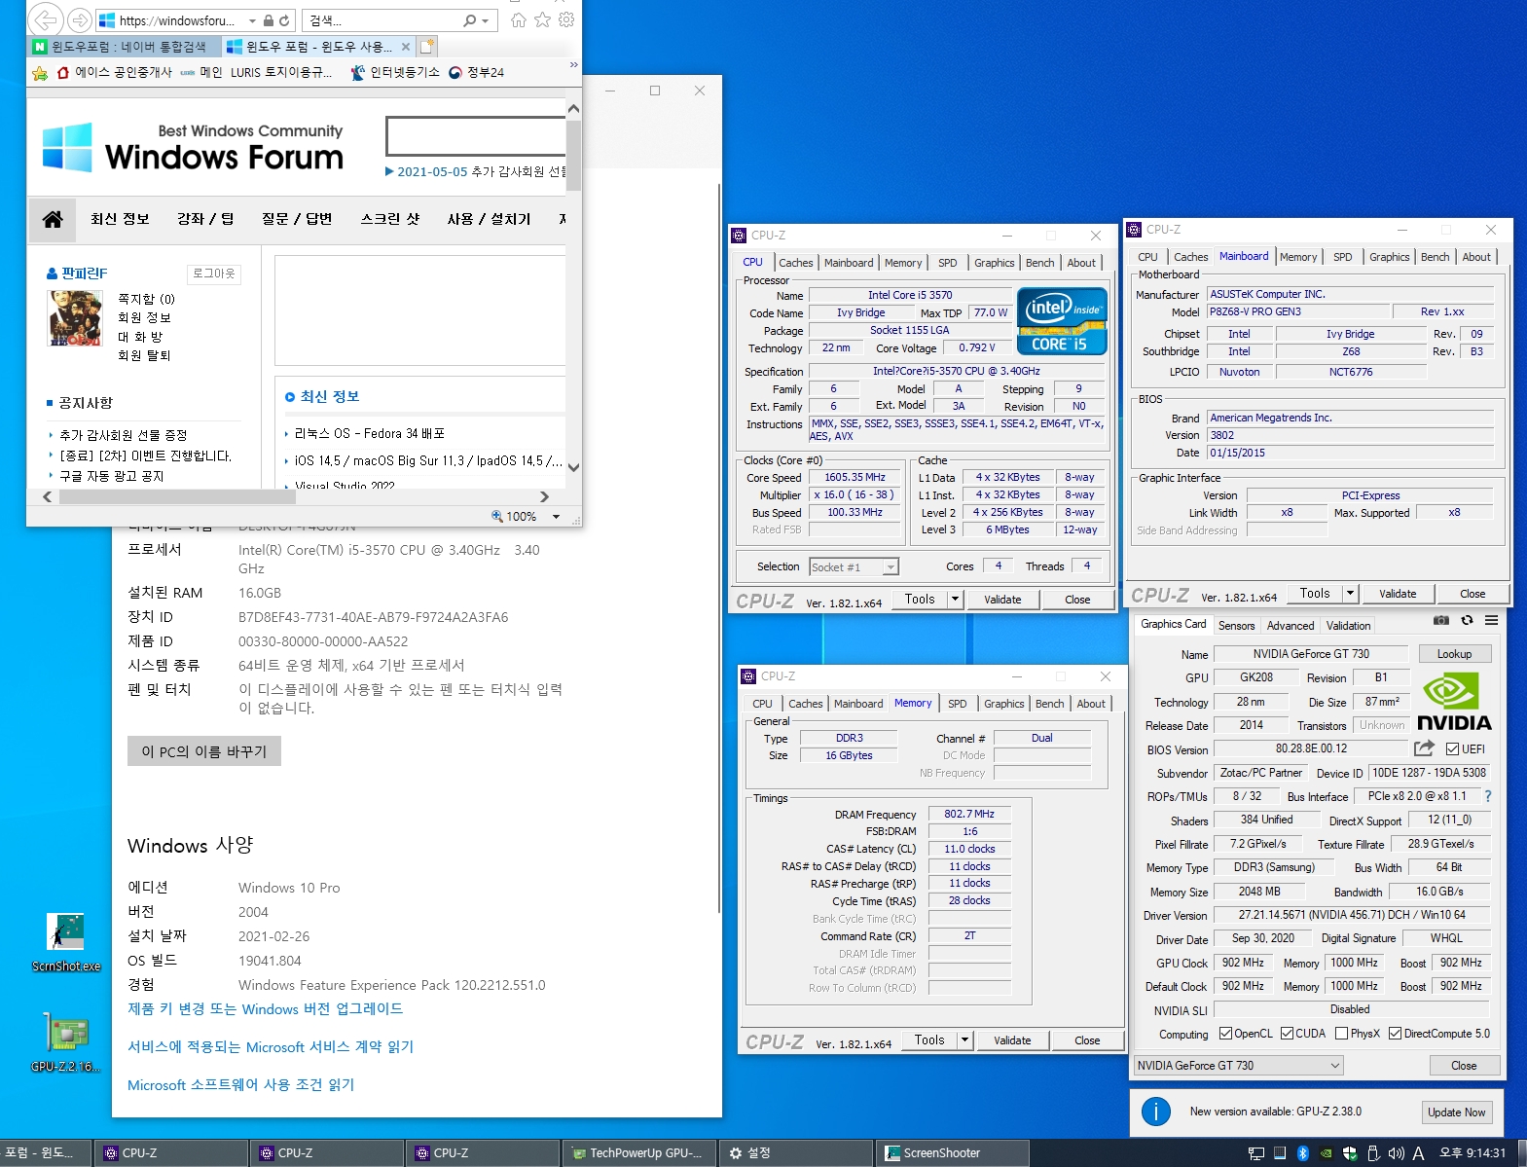
Task: Toggle PhysX checkbox
Action: (1342, 1034)
